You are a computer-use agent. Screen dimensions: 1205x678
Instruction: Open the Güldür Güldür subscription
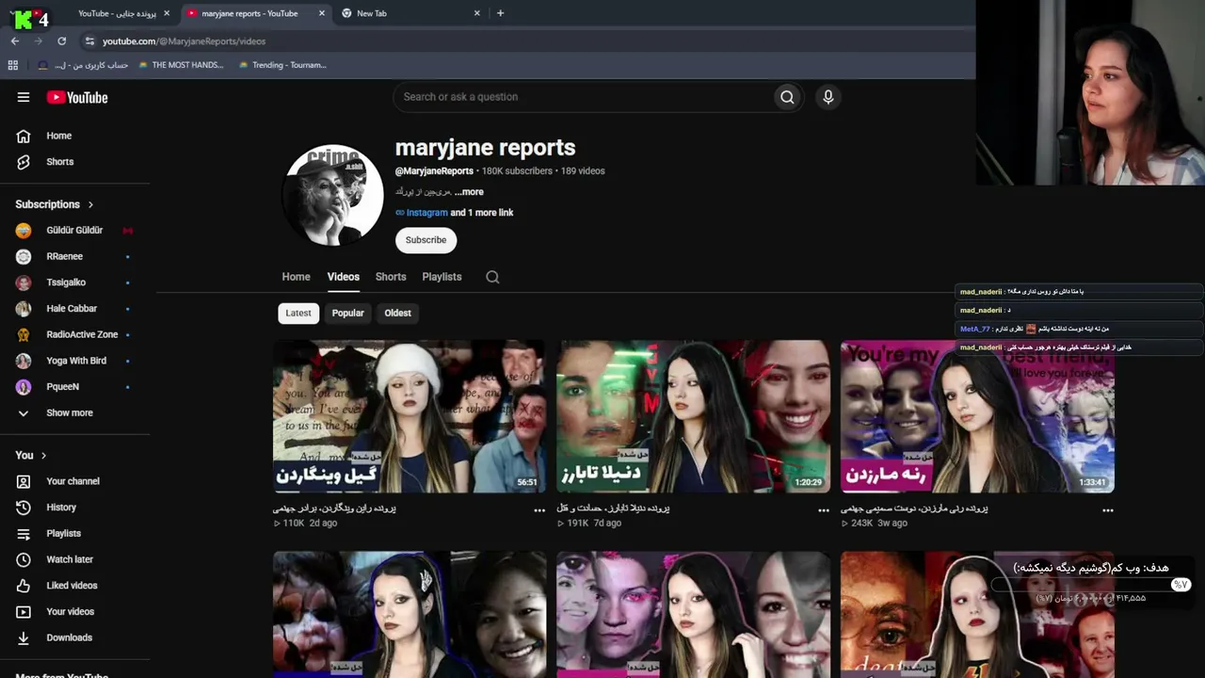tap(75, 231)
